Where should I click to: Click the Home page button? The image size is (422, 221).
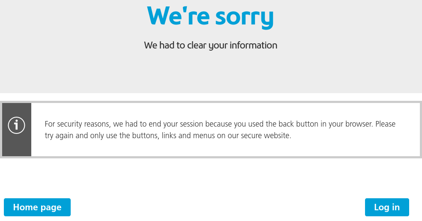click(x=37, y=207)
